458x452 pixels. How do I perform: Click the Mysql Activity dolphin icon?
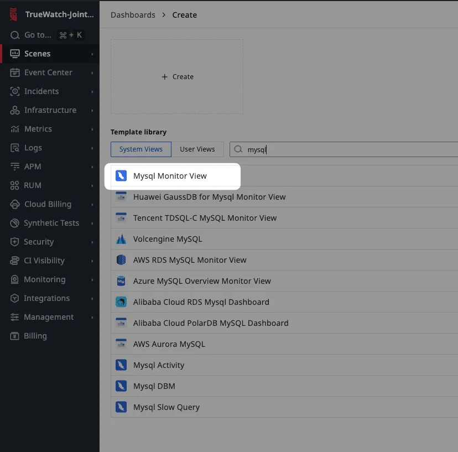[121, 365]
